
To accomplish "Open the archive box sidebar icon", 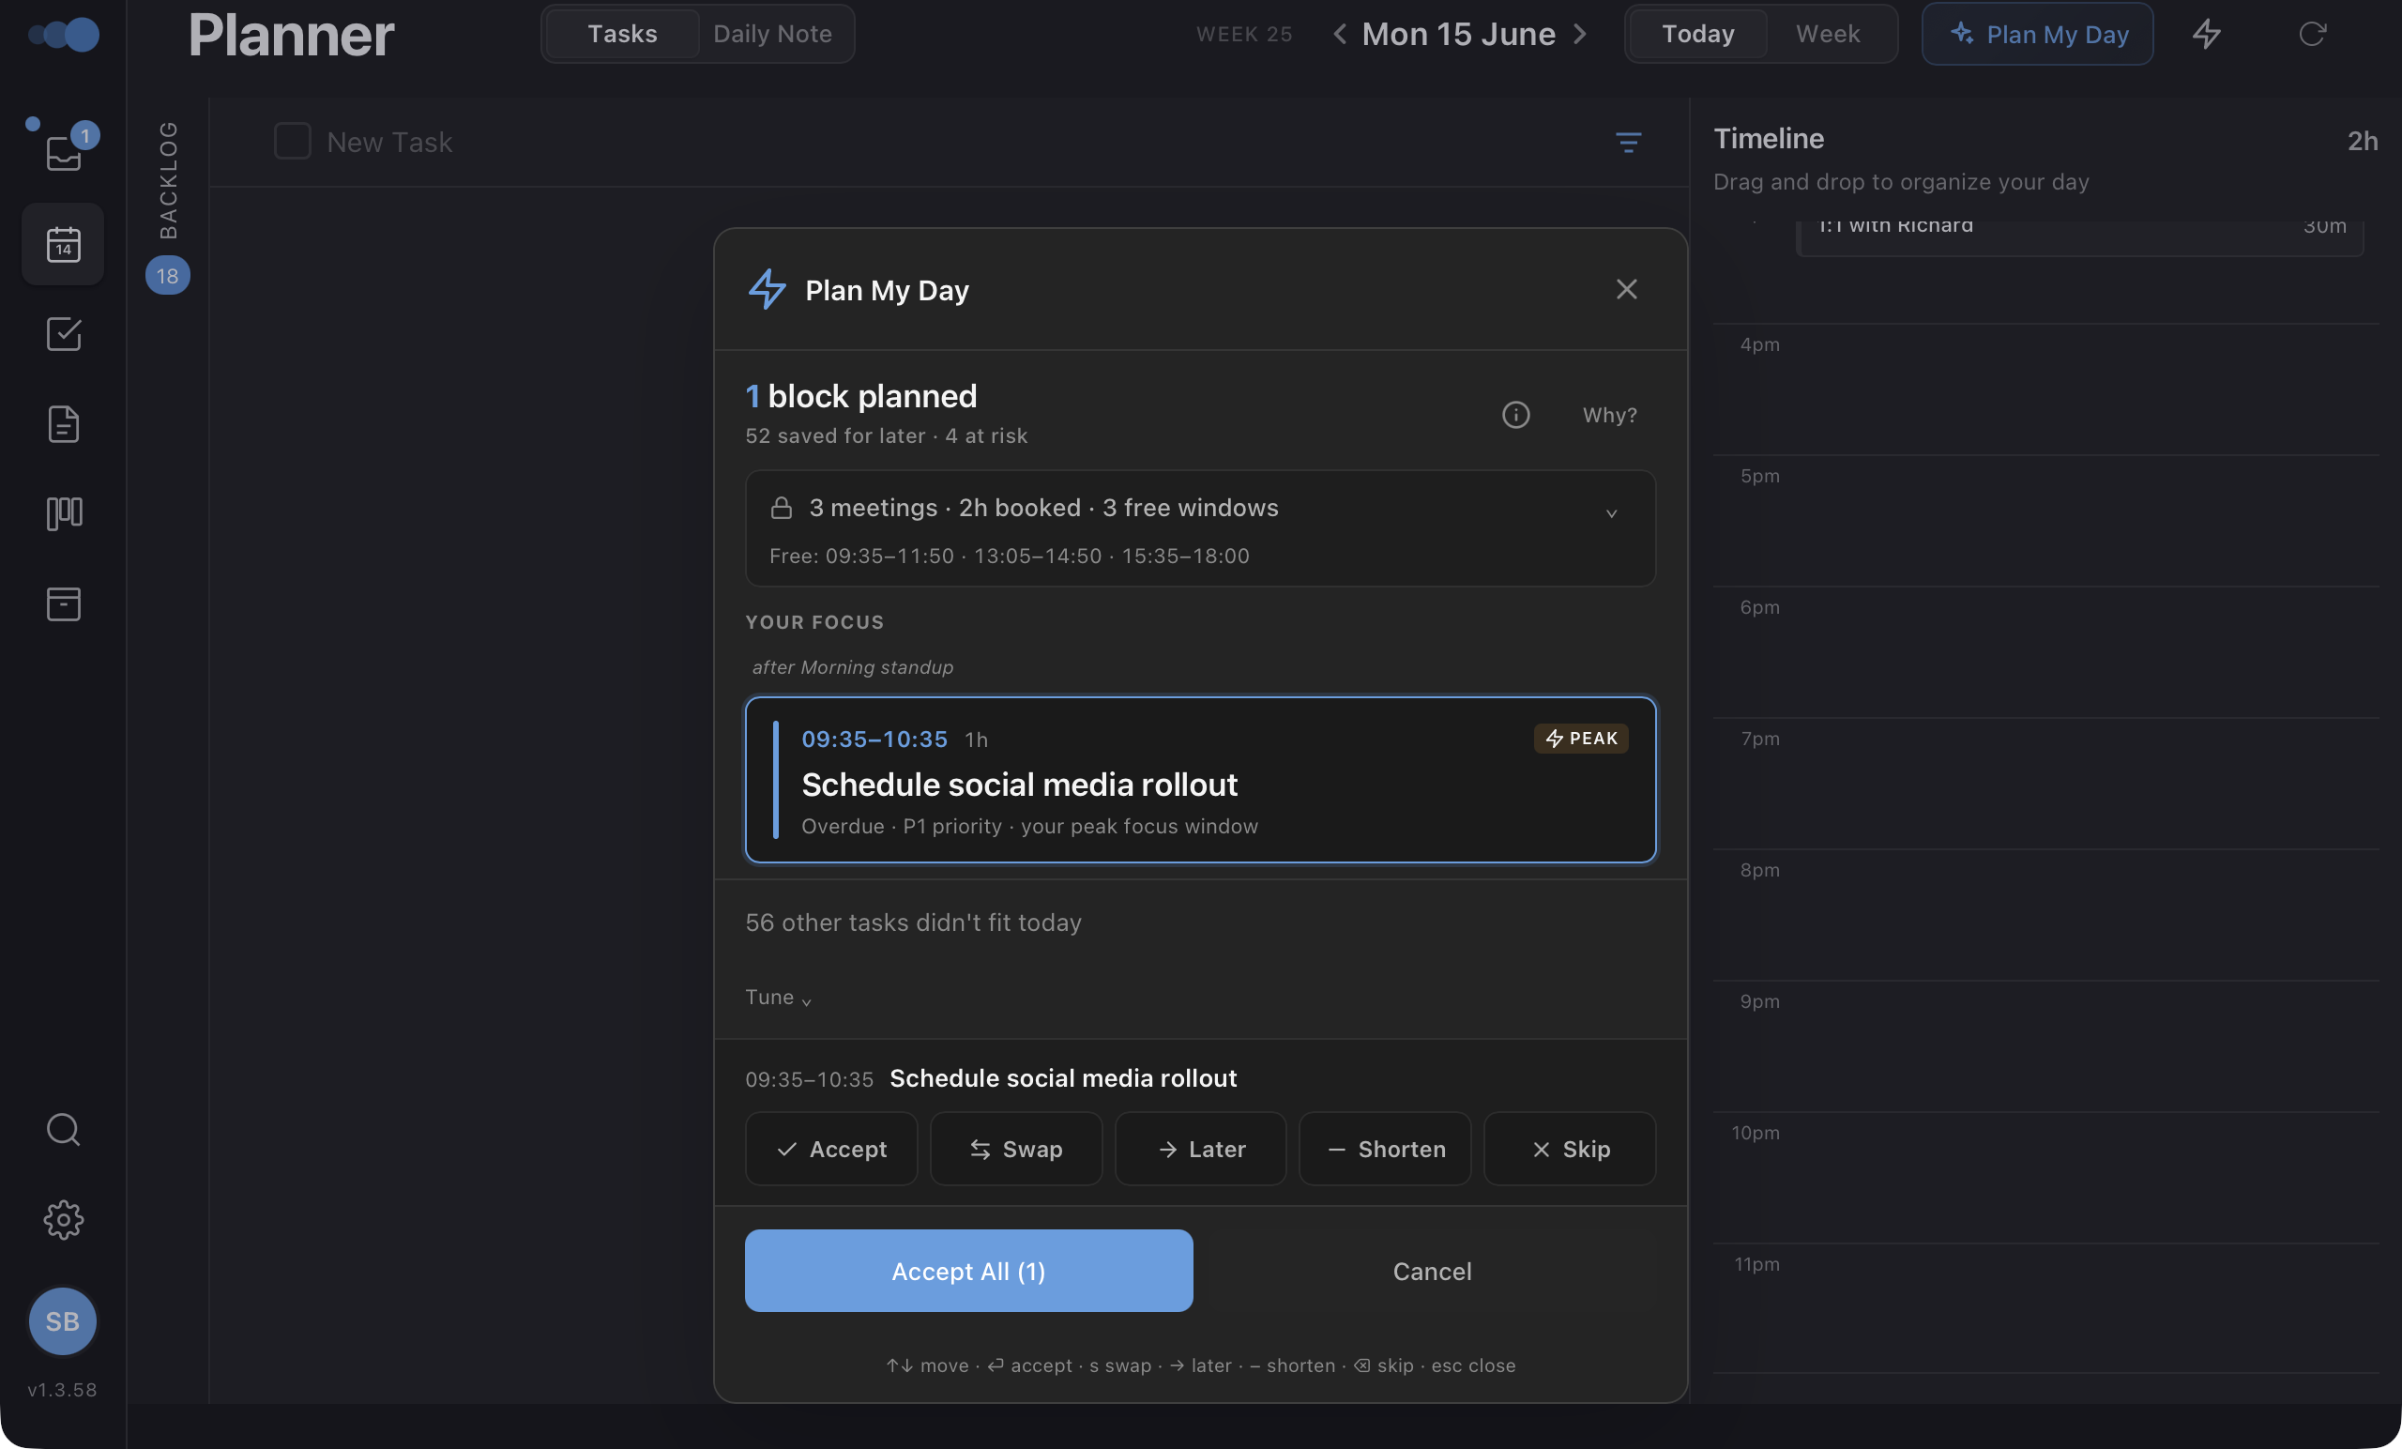I will [x=64, y=603].
